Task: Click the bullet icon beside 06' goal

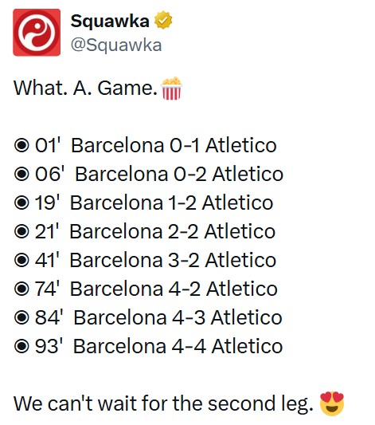Action: coord(21,174)
